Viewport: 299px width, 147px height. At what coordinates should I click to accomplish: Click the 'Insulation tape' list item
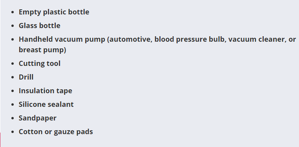(x=46, y=91)
